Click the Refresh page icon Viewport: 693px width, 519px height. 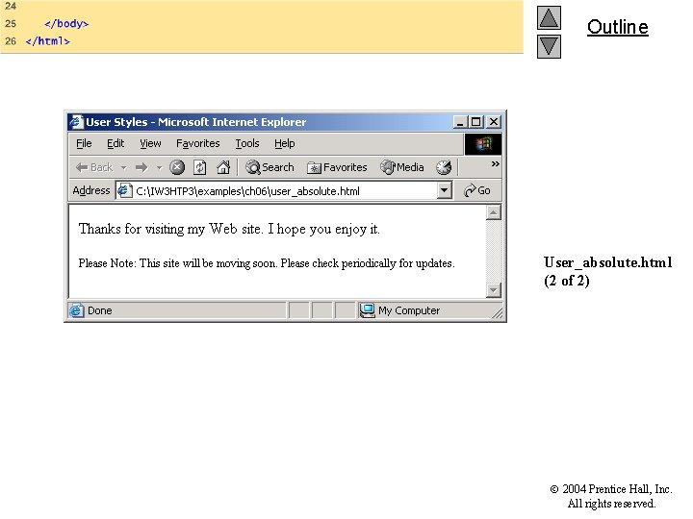pos(200,167)
